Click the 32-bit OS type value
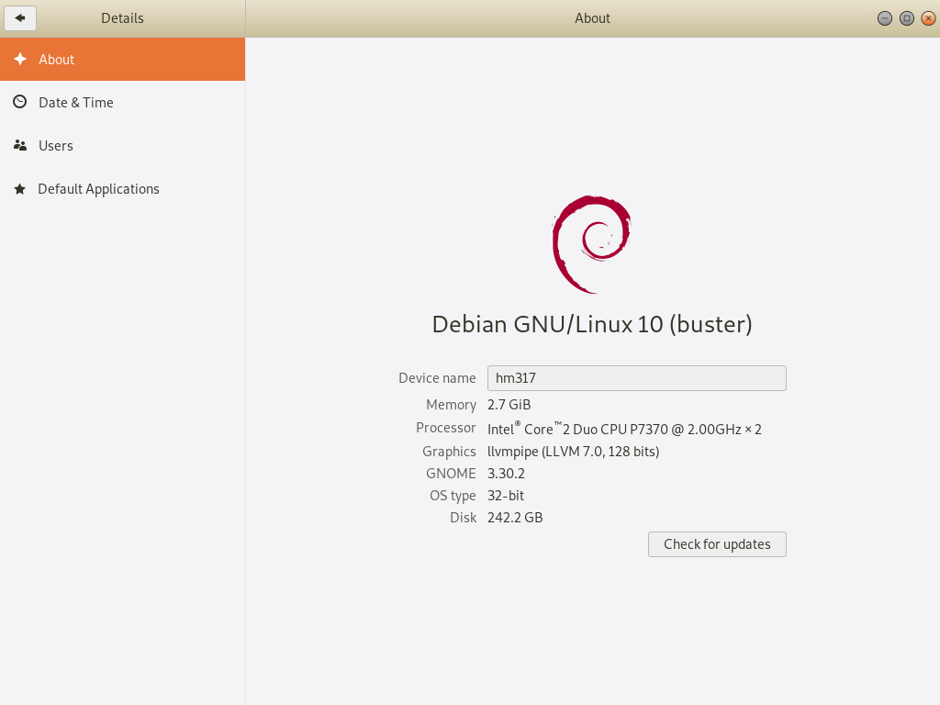This screenshot has height=705, width=940. [x=506, y=496]
